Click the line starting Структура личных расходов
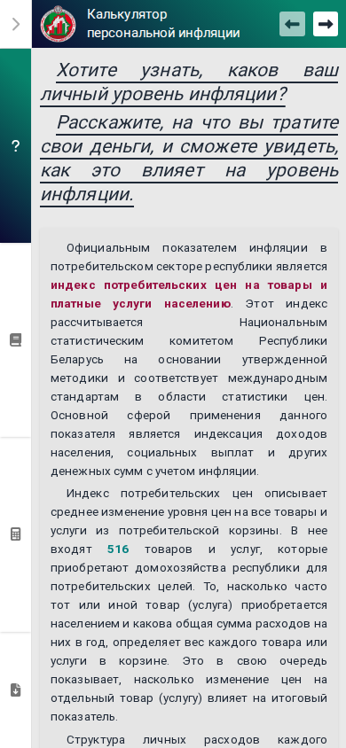 [196, 740]
